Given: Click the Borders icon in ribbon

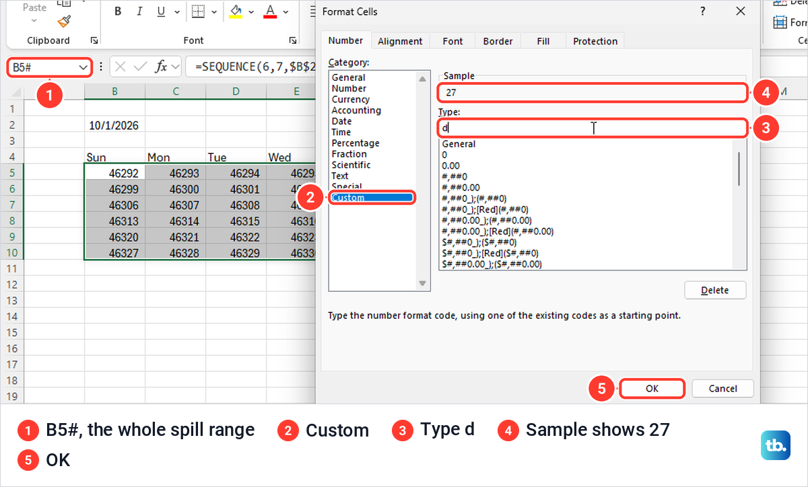Looking at the screenshot, I should click(198, 11).
